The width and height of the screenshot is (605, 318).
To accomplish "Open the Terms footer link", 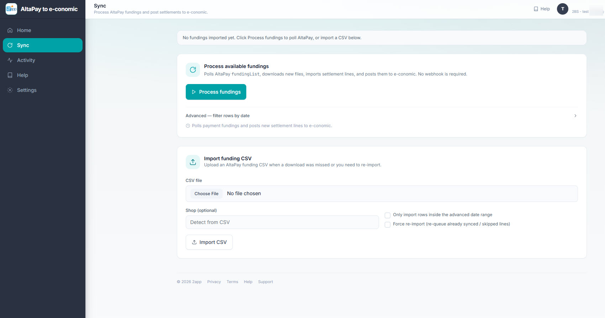I will pyautogui.click(x=232, y=282).
